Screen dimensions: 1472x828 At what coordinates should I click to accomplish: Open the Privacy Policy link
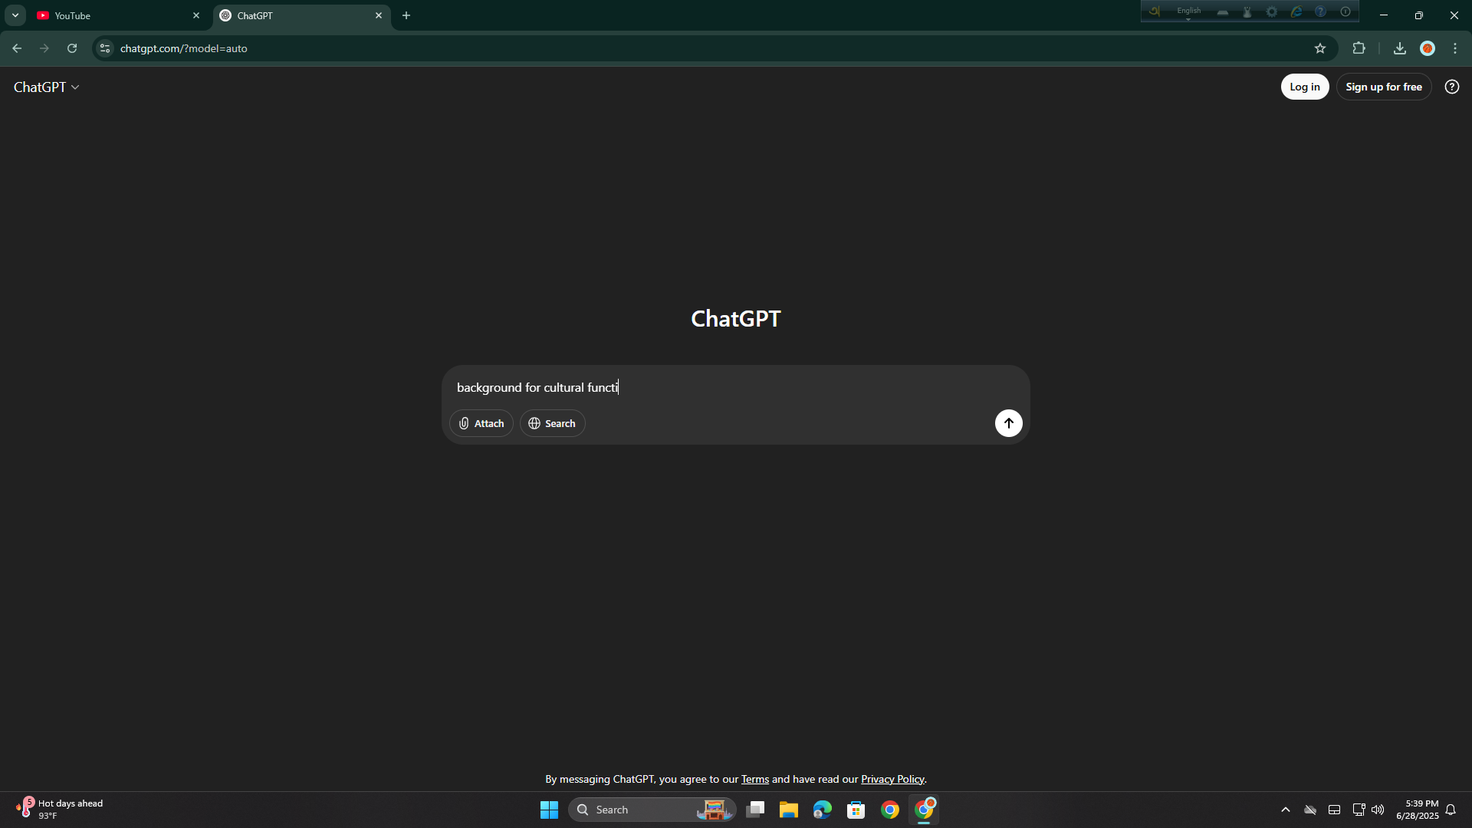[x=892, y=779]
